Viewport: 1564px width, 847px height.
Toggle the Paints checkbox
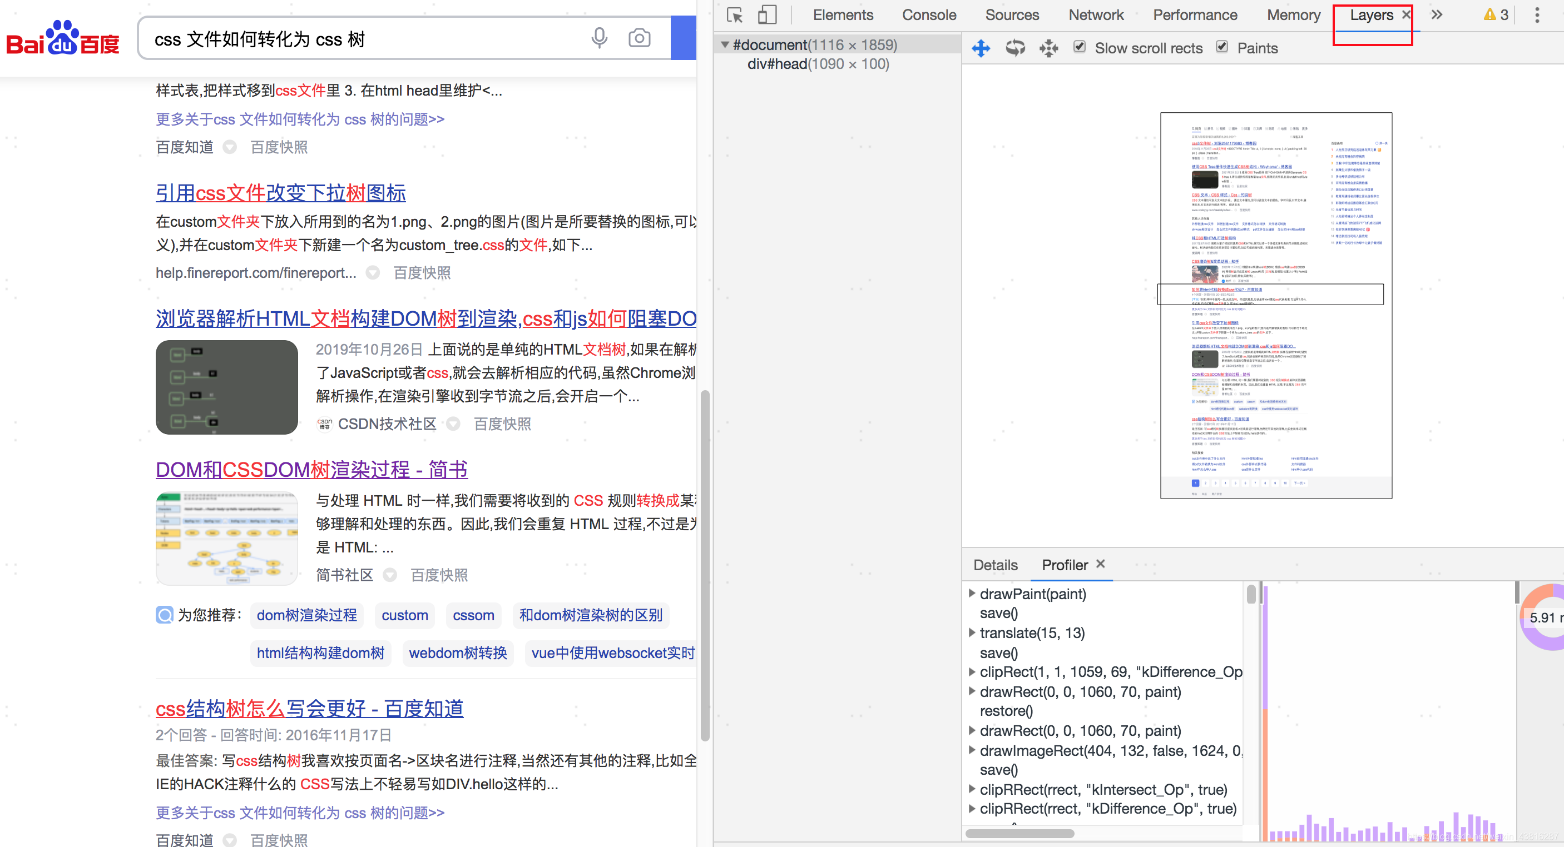point(1222,47)
